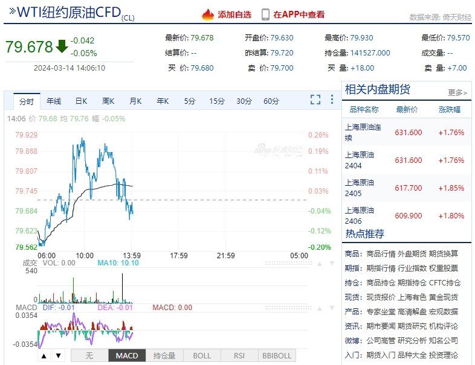Show the 5分 interval chart

(190, 101)
